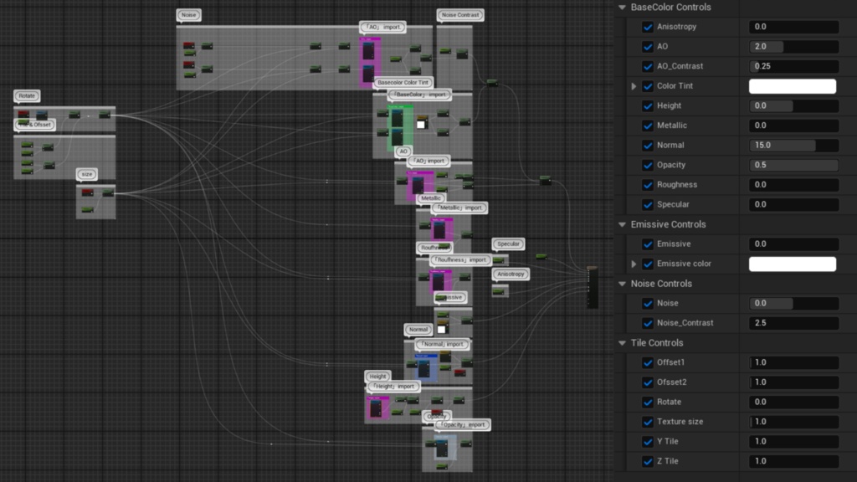Viewport: 857px width, 482px height.
Task: Click the Z Tile value field
Action: coord(793,461)
